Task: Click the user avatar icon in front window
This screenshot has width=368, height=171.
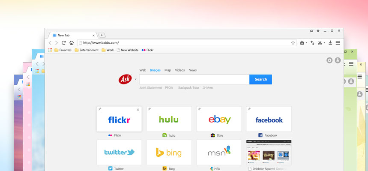Action: point(338,60)
